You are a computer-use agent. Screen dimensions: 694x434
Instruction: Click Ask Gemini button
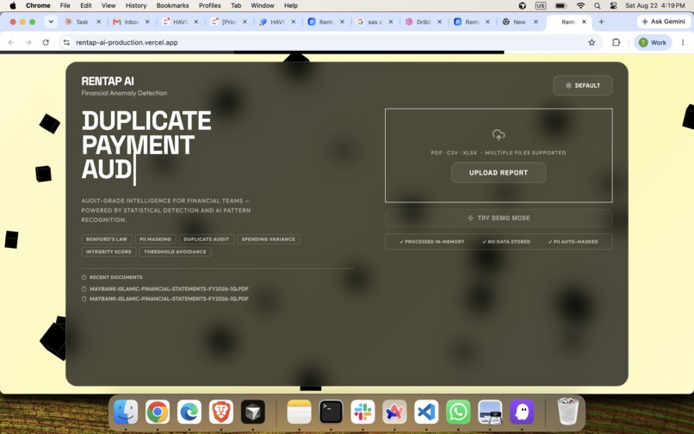pos(664,22)
